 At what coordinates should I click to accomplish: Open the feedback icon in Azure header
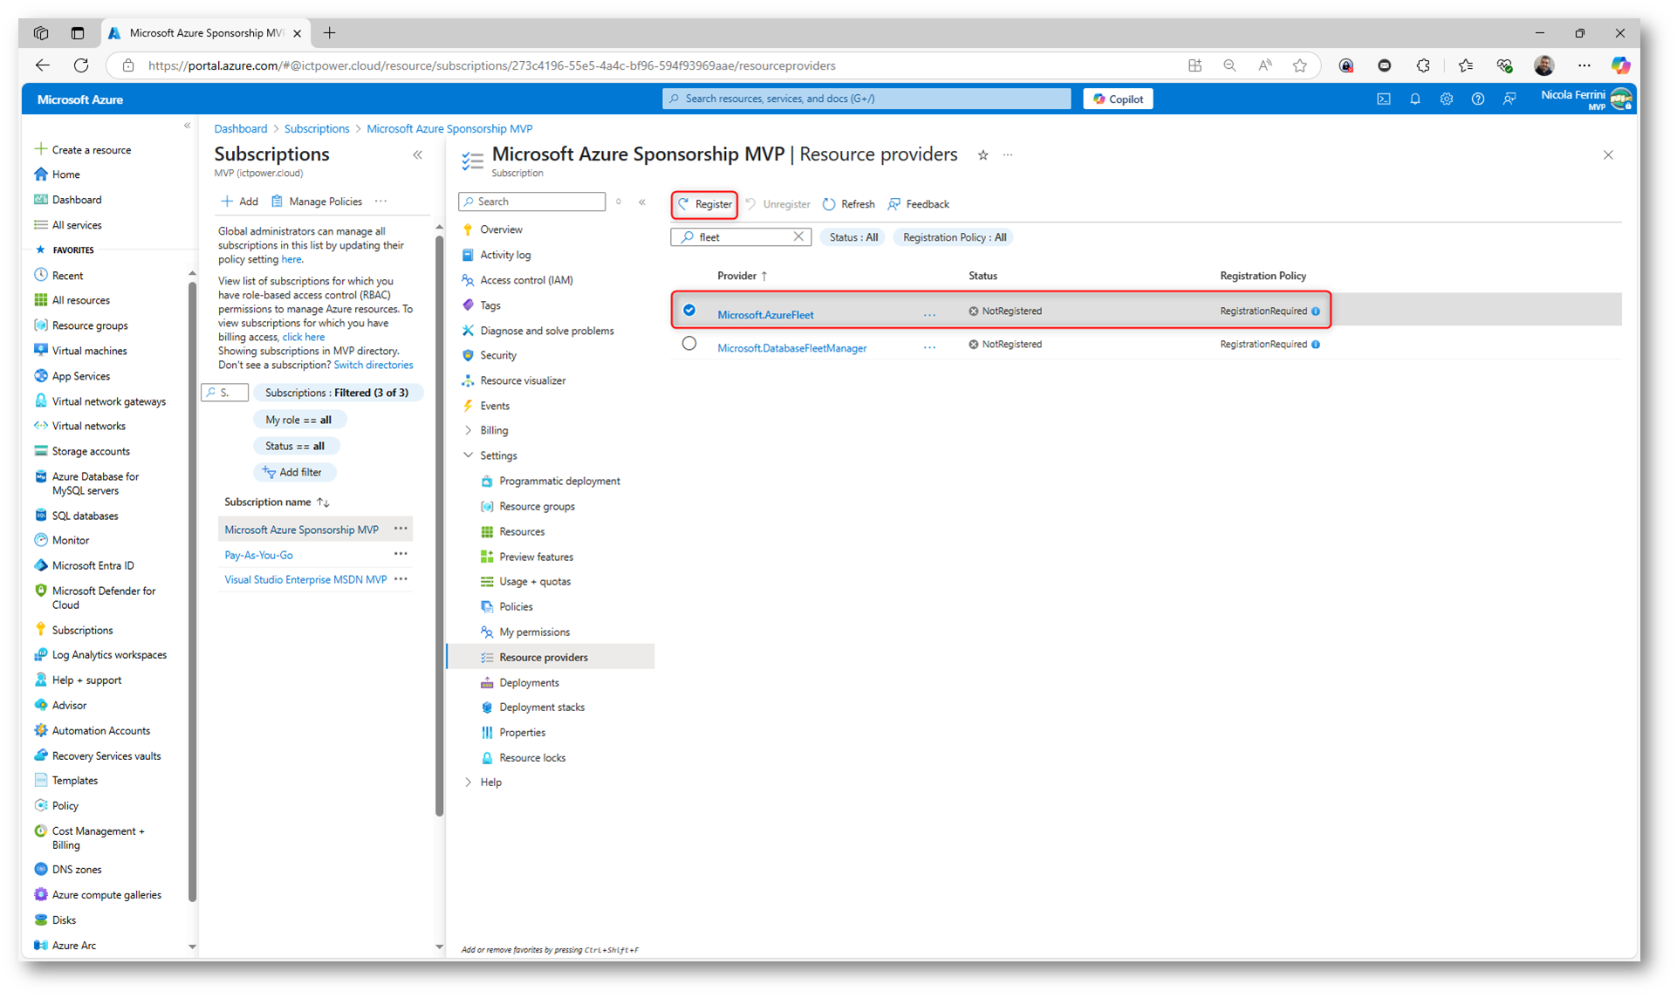(x=1509, y=99)
